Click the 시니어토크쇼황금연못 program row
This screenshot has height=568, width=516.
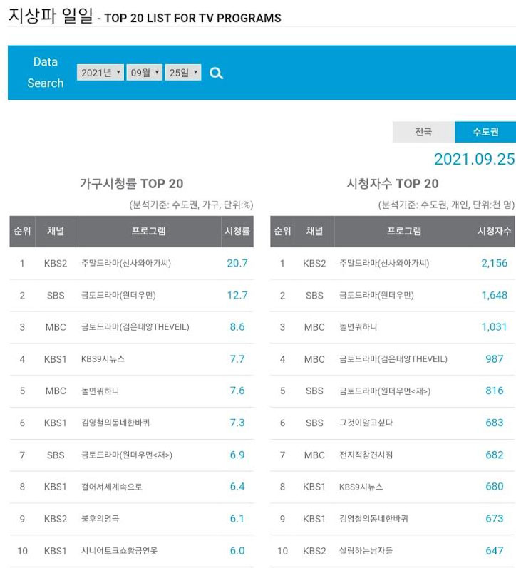tap(132, 551)
